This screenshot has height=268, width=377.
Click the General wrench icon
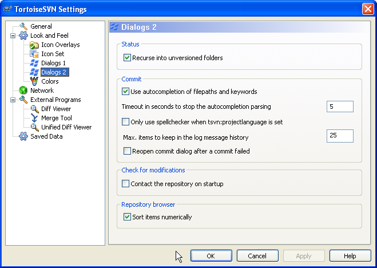click(23, 26)
